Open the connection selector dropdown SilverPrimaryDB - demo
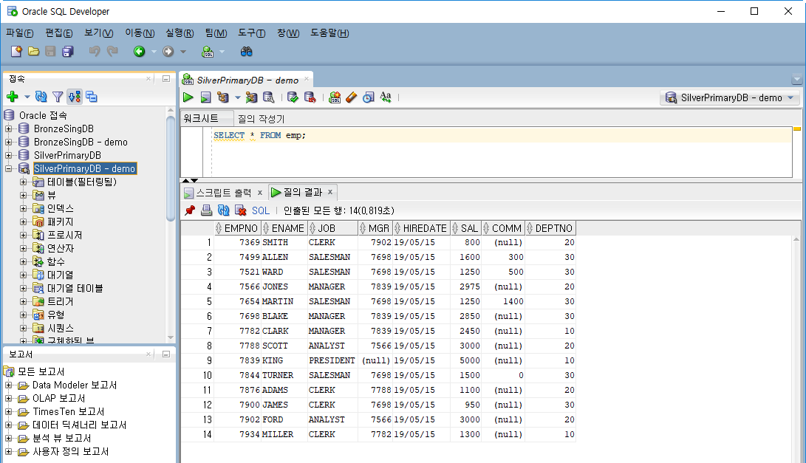The image size is (806, 463). point(730,97)
